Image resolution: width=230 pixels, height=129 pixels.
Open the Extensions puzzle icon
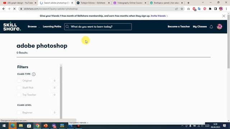[x=210, y=9]
